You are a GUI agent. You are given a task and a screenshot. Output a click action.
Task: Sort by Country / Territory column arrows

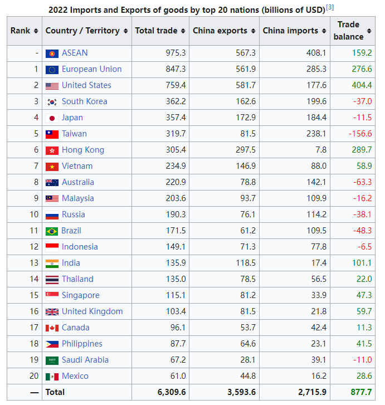coord(125,31)
